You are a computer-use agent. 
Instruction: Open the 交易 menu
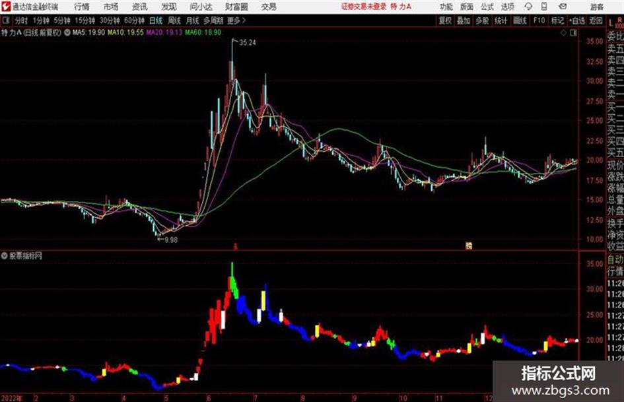click(269, 7)
